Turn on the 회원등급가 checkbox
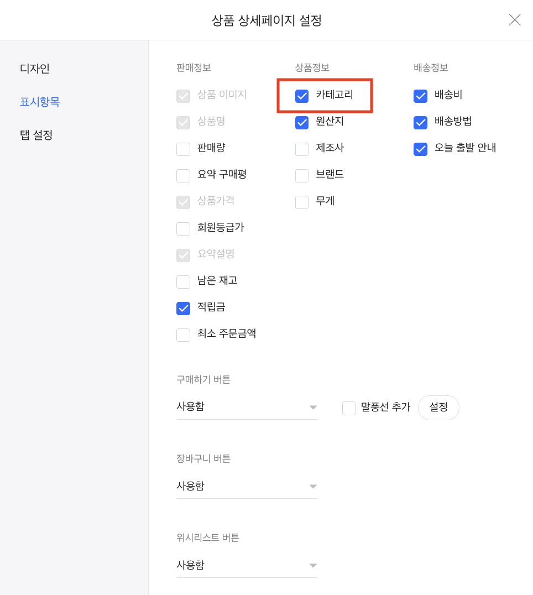Viewport: 533px width, 595px height. [184, 229]
